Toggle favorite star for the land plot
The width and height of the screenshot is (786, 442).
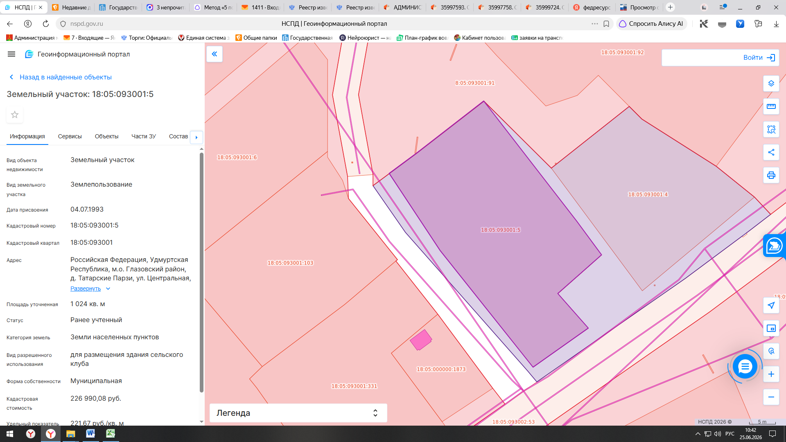[x=15, y=115]
